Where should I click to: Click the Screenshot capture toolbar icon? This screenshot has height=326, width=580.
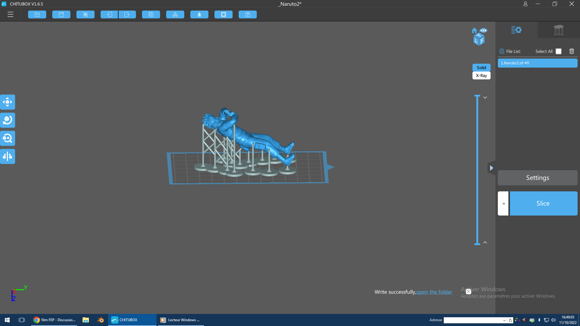click(x=85, y=14)
